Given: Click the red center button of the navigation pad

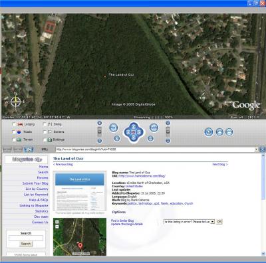Looking at the screenshot, I should [x=134, y=132].
